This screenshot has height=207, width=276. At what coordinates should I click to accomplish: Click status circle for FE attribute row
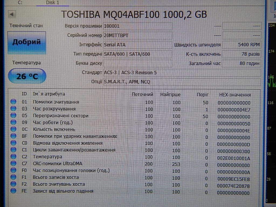click(13, 191)
